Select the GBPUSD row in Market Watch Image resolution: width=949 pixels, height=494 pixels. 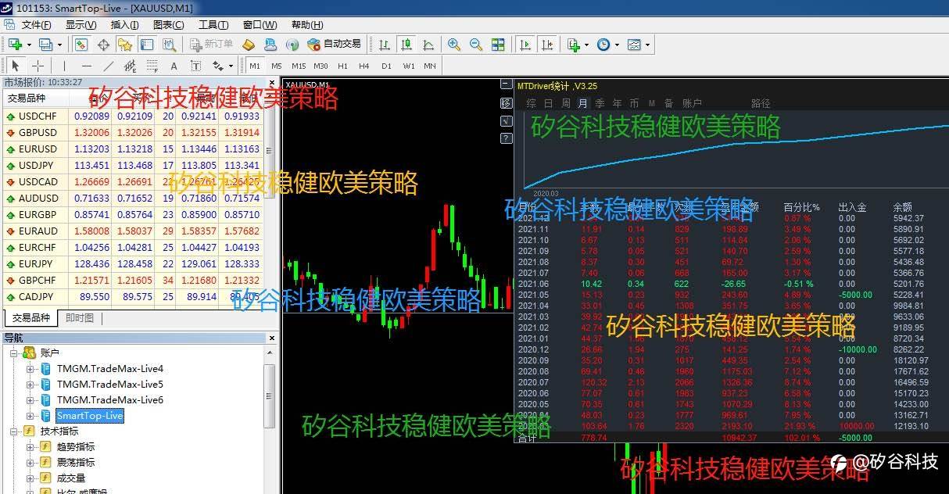point(133,133)
